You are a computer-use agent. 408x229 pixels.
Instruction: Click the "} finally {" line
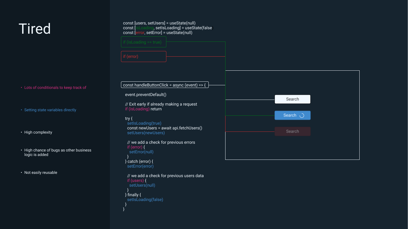[133, 195]
